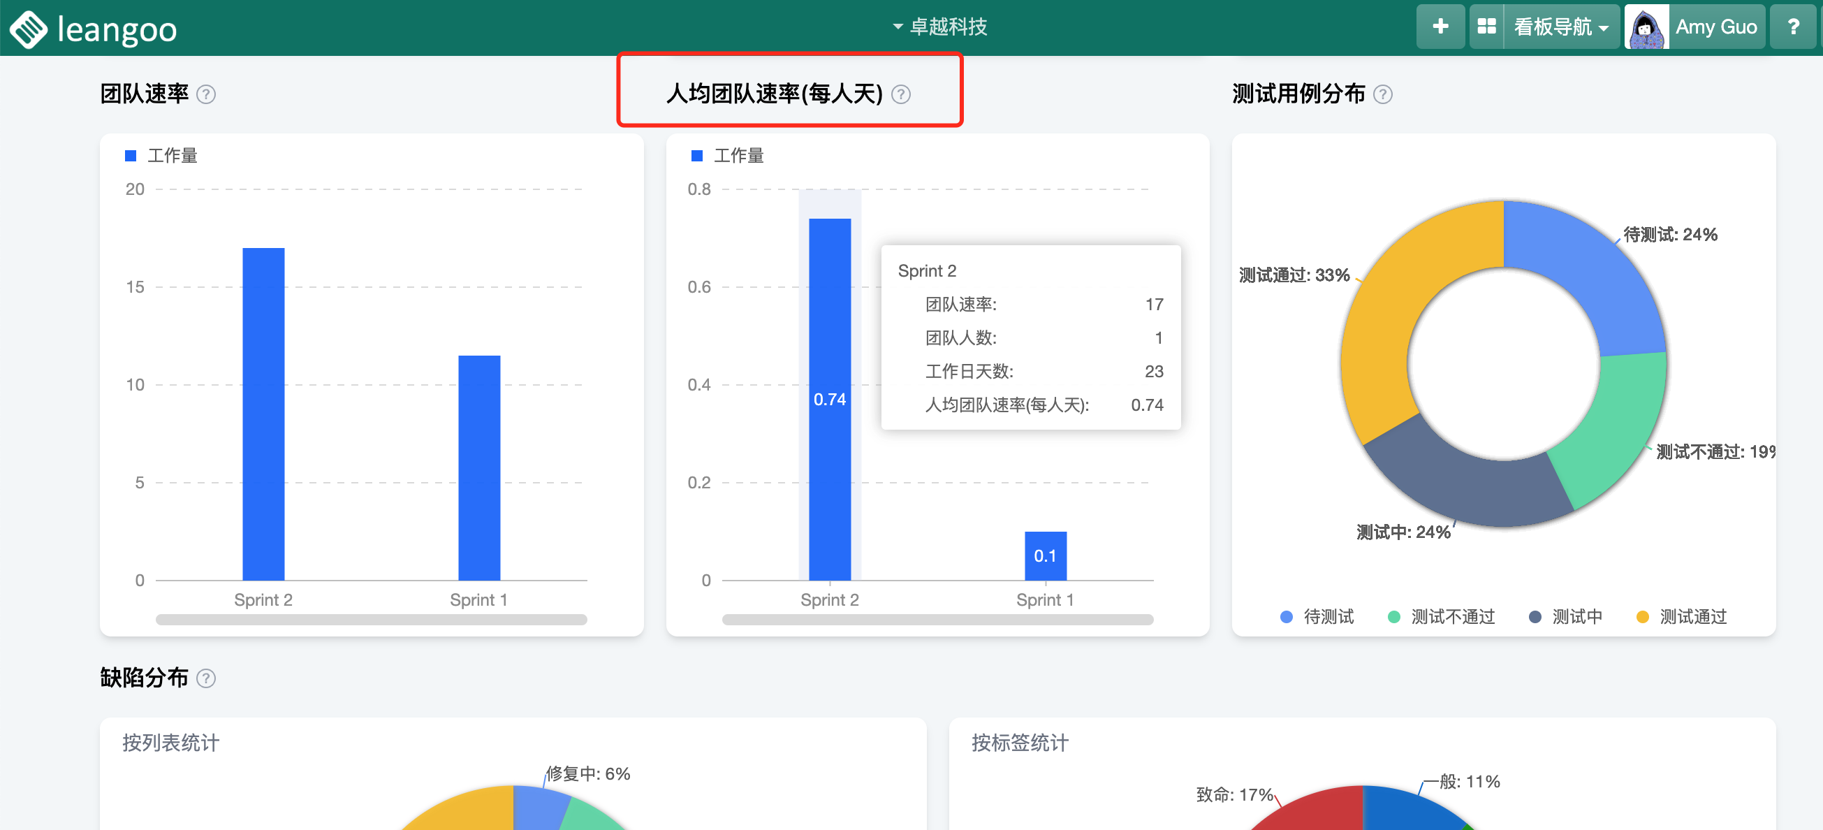The image size is (1823, 830).
Task: Click the 测试中 donut chart segment
Action: pos(1465,485)
